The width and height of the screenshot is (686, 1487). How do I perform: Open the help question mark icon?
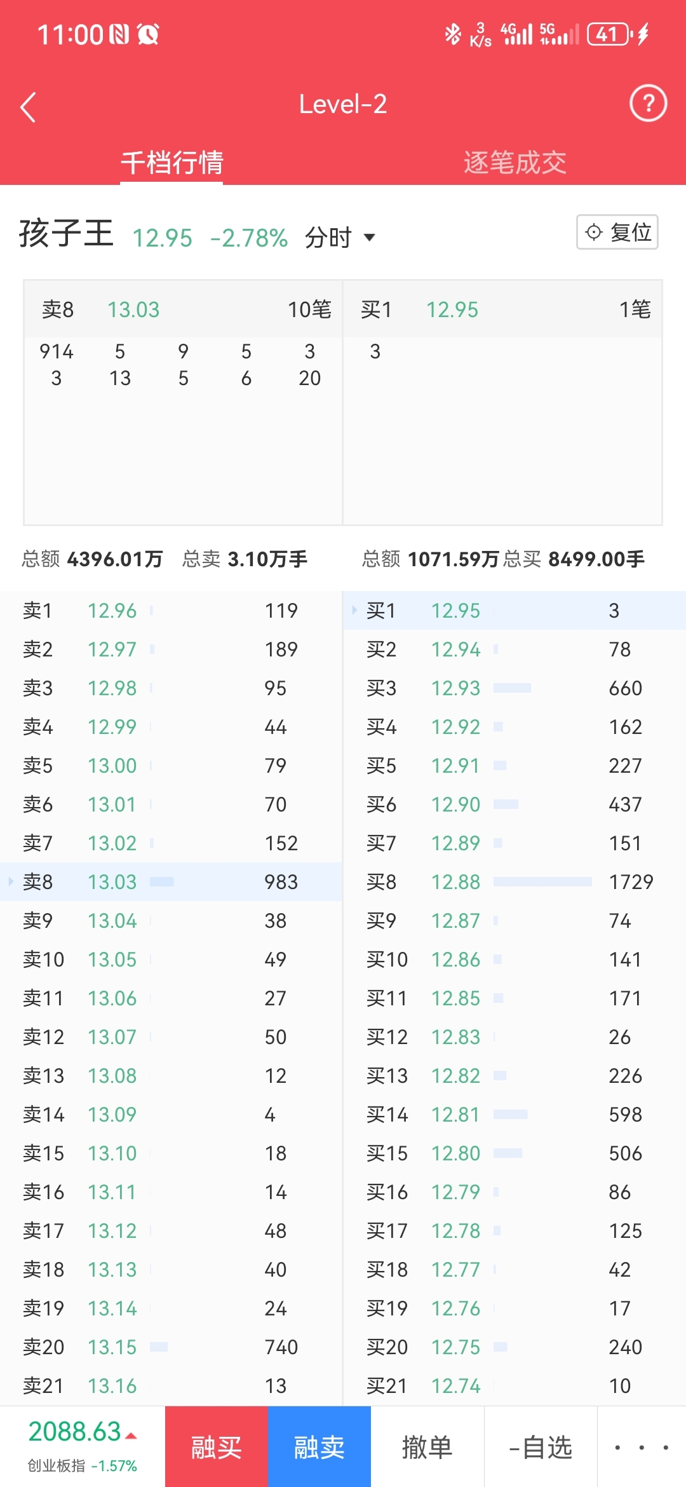(x=648, y=104)
